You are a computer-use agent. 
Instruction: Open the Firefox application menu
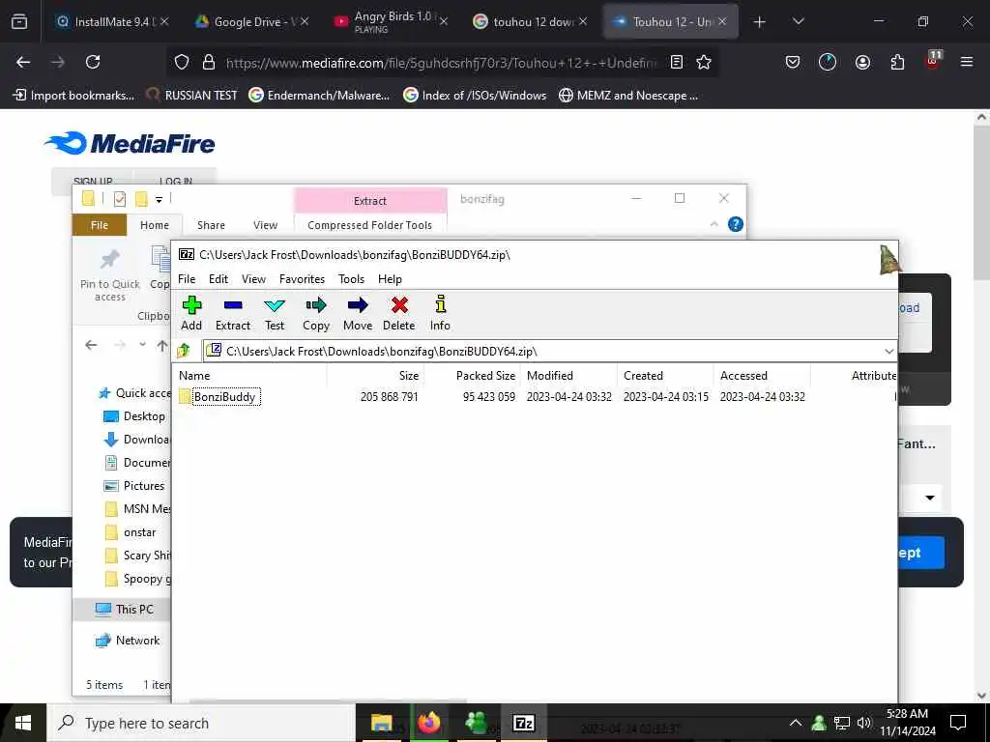(967, 62)
